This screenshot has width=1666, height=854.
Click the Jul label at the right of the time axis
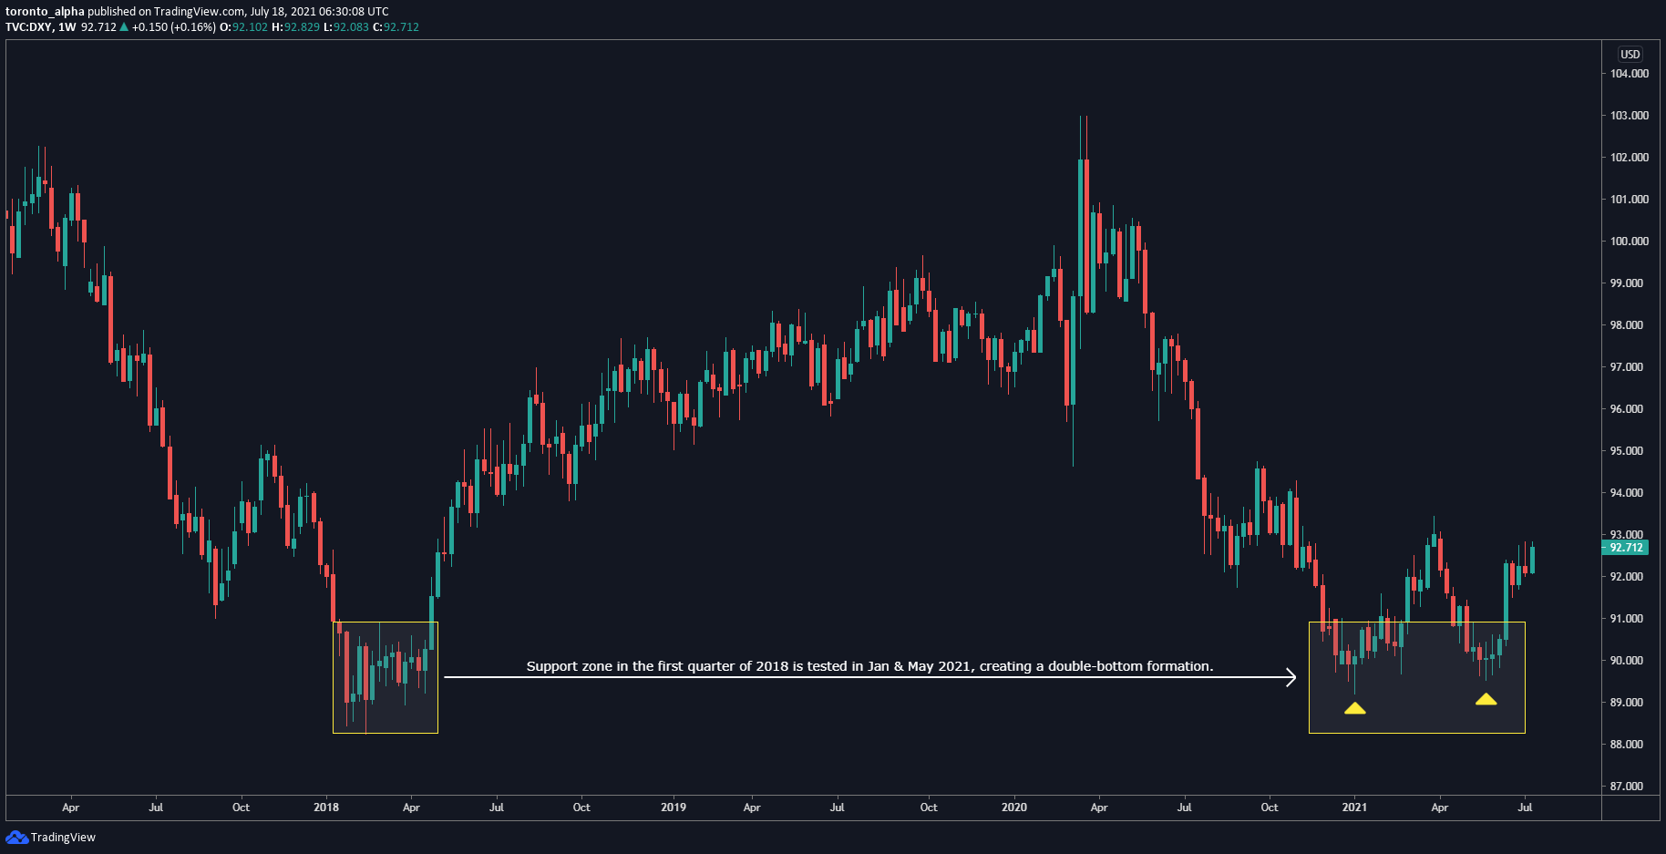[x=1527, y=808]
